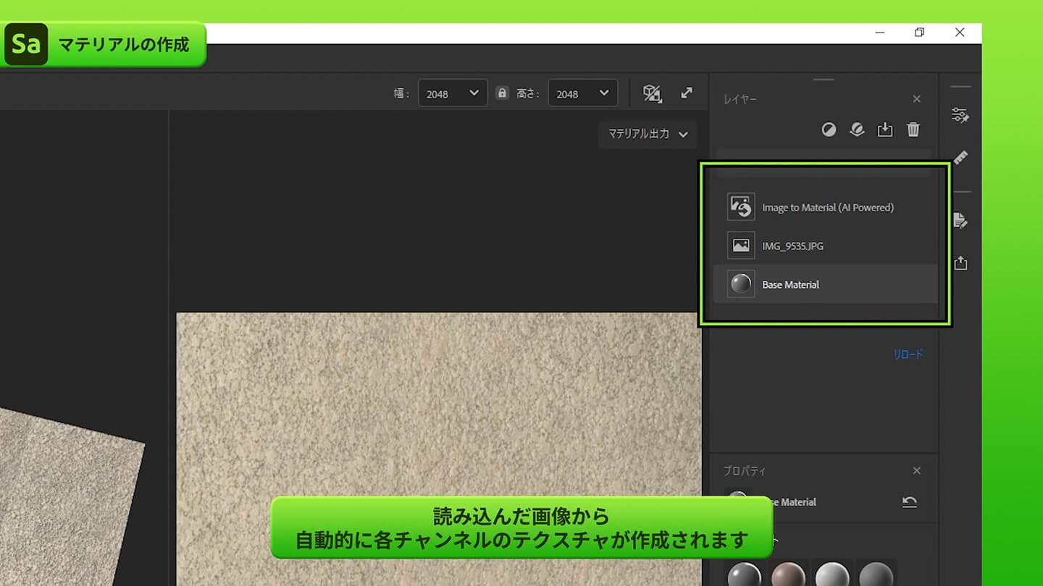
Task: Select the Image to Material (AI Powered) layer
Action: pyautogui.click(x=826, y=207)
